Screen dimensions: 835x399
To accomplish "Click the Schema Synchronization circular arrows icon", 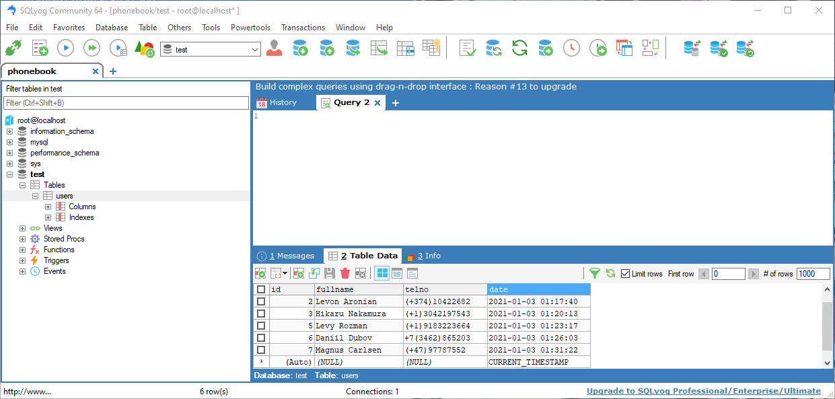I will [519, 48].
